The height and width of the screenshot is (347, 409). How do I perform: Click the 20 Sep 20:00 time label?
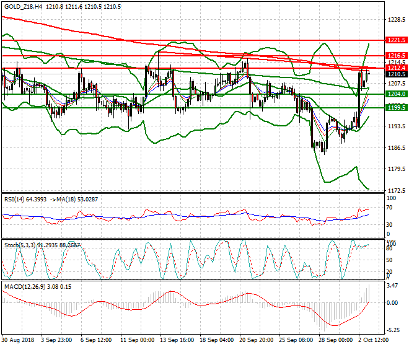257,340
